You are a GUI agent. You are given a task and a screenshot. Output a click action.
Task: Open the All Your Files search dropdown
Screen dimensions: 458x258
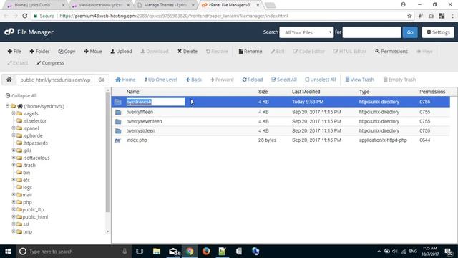point(306,32)
